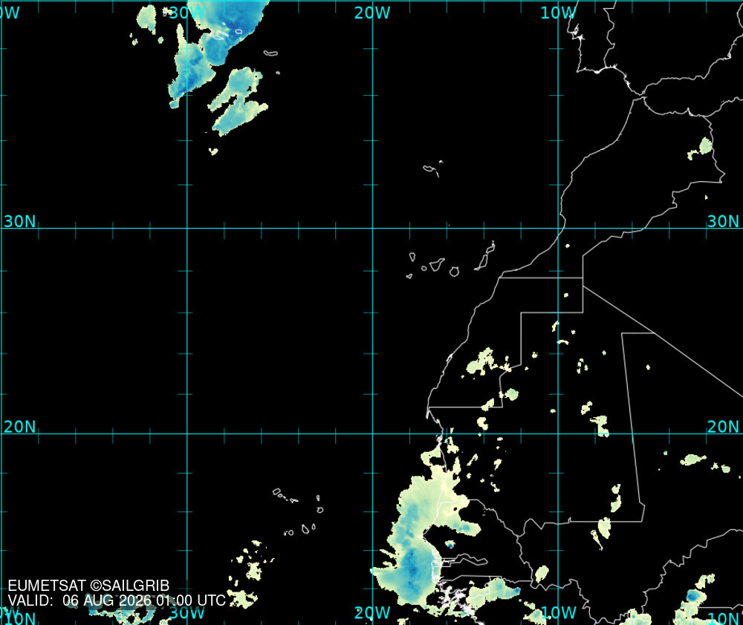This screenshot has height=625, width=743.
Task: Select the 10W longitude label at top
Action: tap(558, 13)
